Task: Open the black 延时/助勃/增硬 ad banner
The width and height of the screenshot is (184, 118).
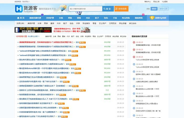Action: pyautogui.click(x=33, y=30)
